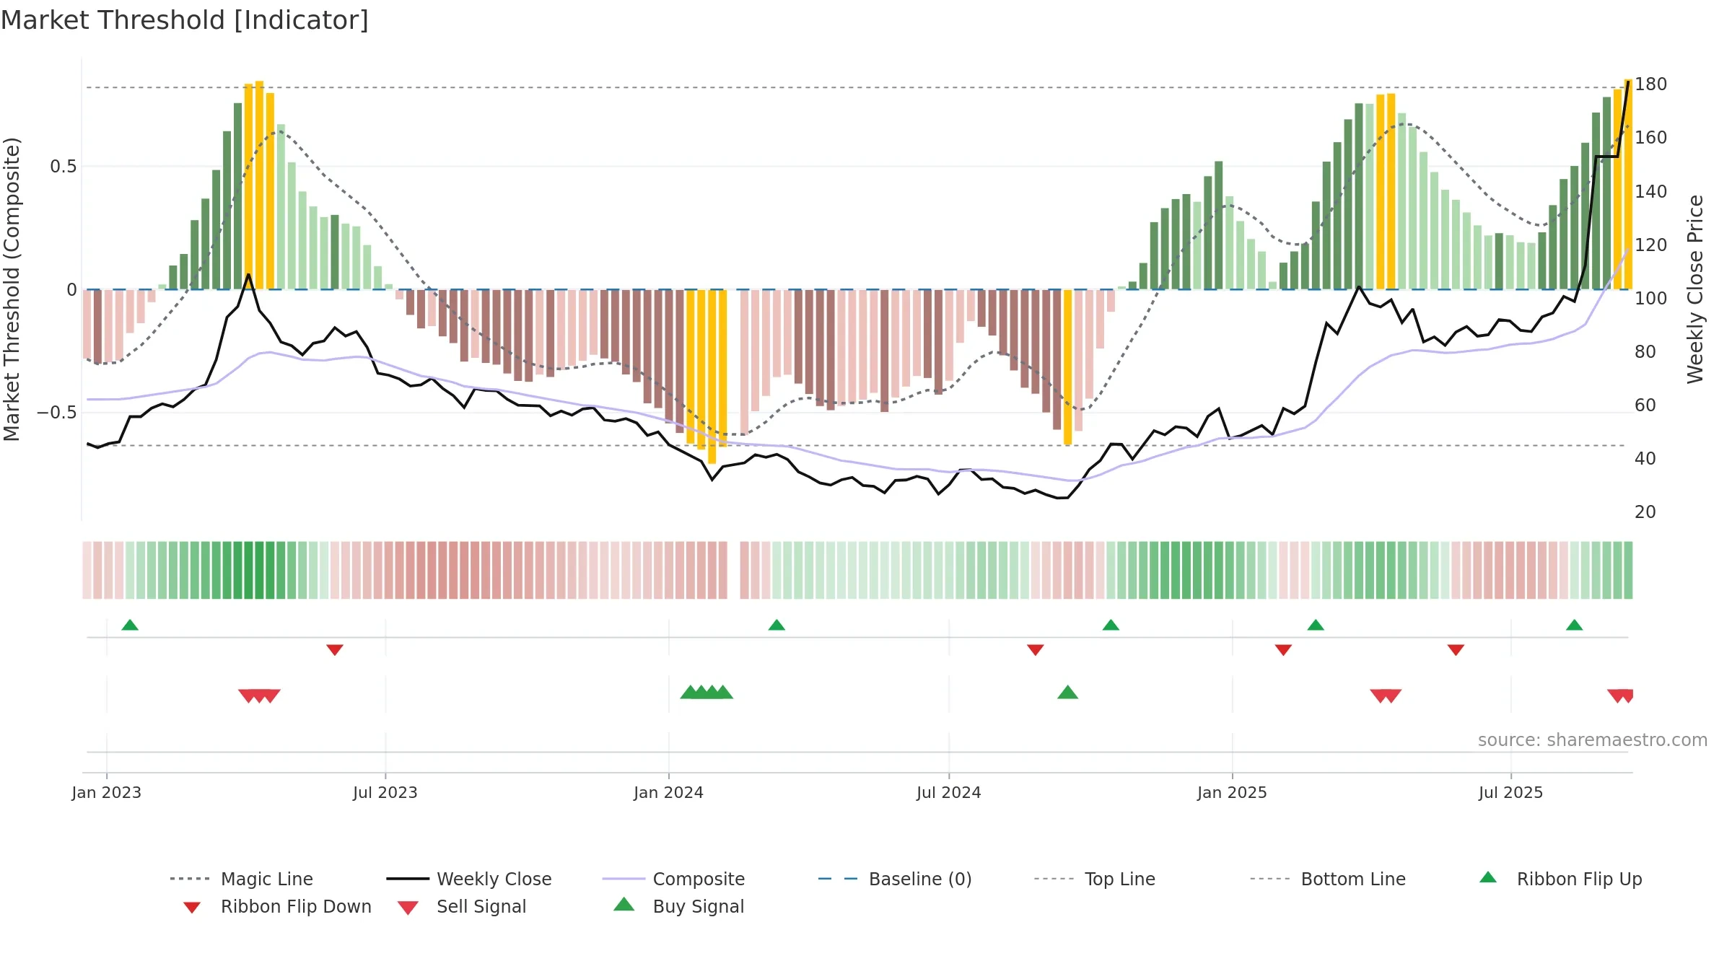Click the Jan 2023 x-axis label

coord(107,793)
